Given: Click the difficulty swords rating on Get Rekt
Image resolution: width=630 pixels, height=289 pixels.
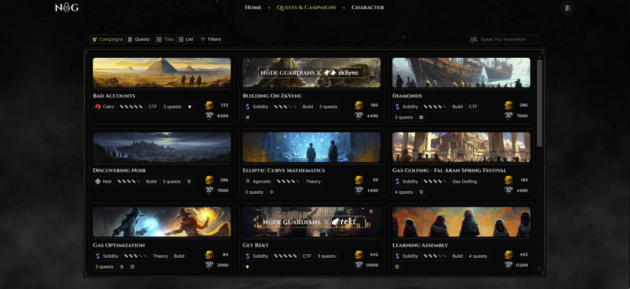Looking at the screenshot, I should pyautogui.click(x=285, y=256).
